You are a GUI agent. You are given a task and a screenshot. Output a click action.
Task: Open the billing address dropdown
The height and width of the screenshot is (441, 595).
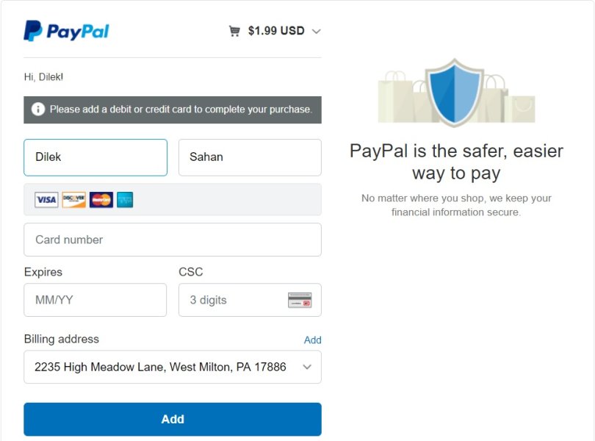point(173,367)
